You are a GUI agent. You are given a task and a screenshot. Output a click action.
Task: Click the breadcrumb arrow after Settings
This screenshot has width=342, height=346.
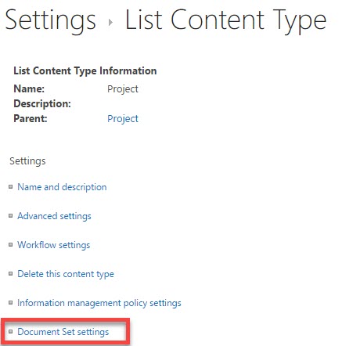[110, 22]
